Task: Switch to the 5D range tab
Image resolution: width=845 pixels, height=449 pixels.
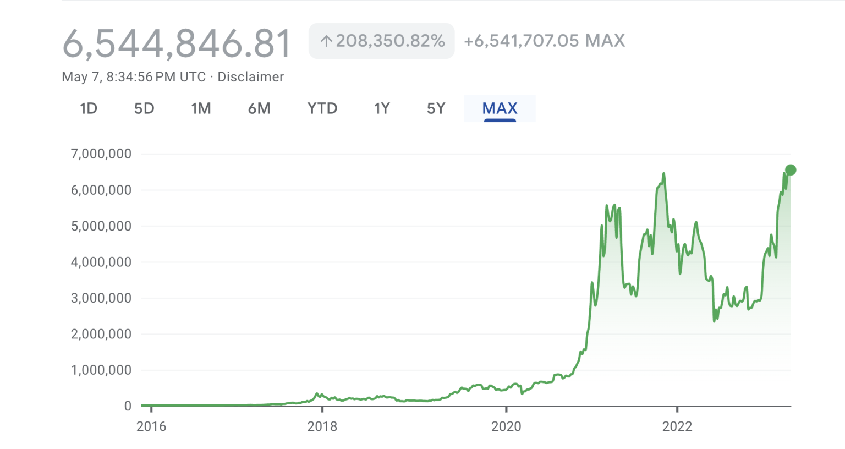Action: [144, 108]
